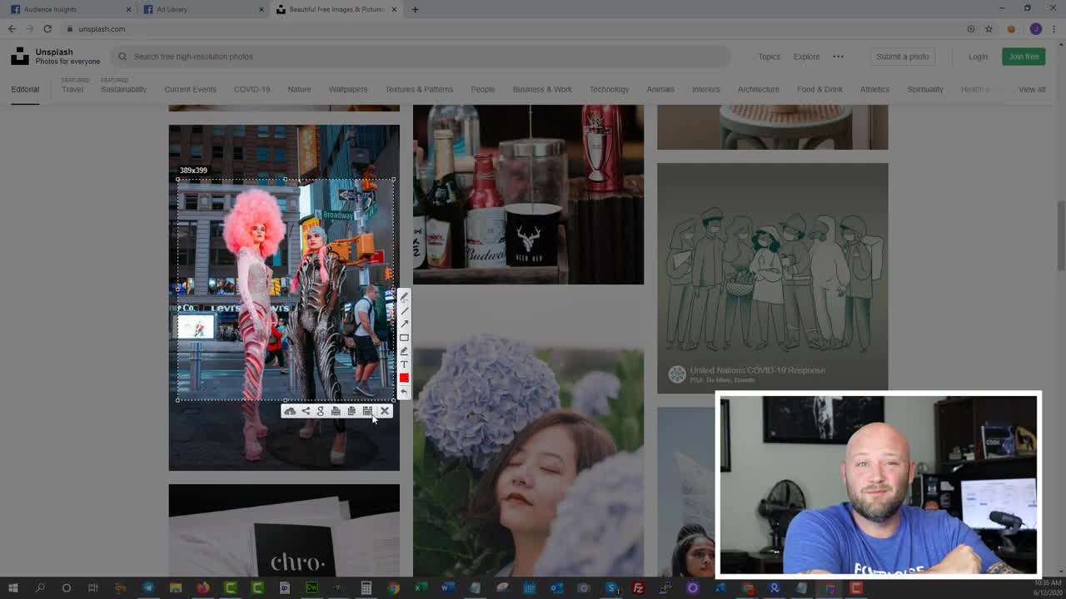The width and height of the screenshot is (1066, 599).
Task: Open the People topic
Action: [483, 89]
